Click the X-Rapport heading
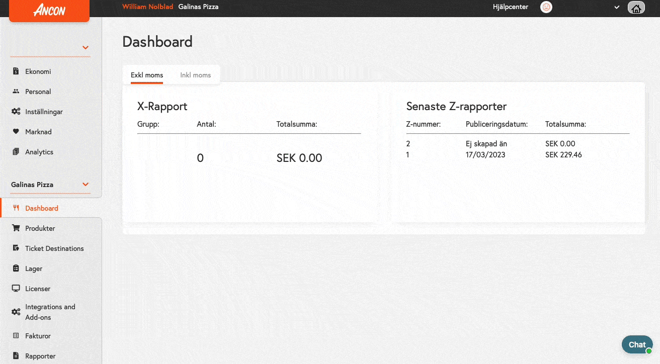Screen dimensions: 660x364 162,106
